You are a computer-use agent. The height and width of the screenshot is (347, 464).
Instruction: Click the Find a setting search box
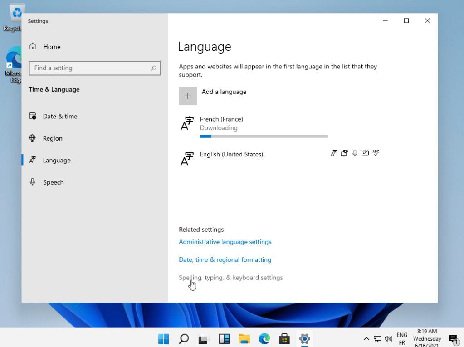pos(90,68)
